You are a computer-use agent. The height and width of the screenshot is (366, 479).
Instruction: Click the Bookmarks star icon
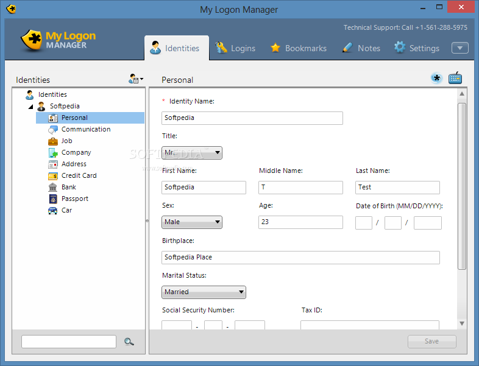click(x=275, y=48)
